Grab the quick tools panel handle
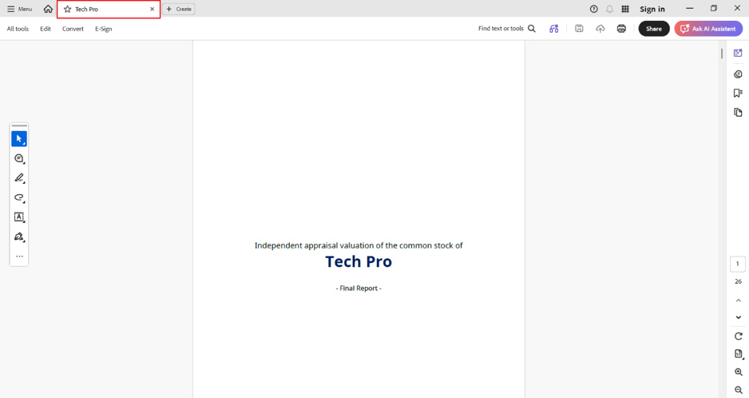This screenshot has height=398, width=749. tap(19, 125)
